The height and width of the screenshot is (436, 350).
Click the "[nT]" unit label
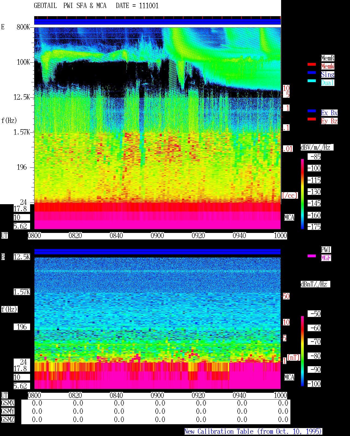[293, 357]
